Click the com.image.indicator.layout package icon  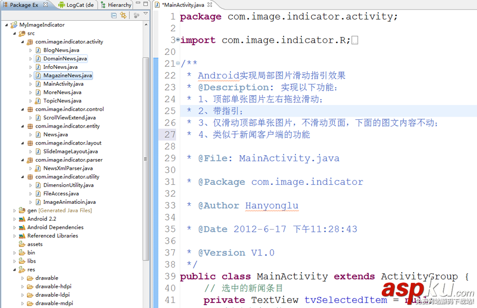[x=30, y=143]
